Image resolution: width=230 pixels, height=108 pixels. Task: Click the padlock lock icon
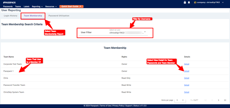[x=185, y=2]
